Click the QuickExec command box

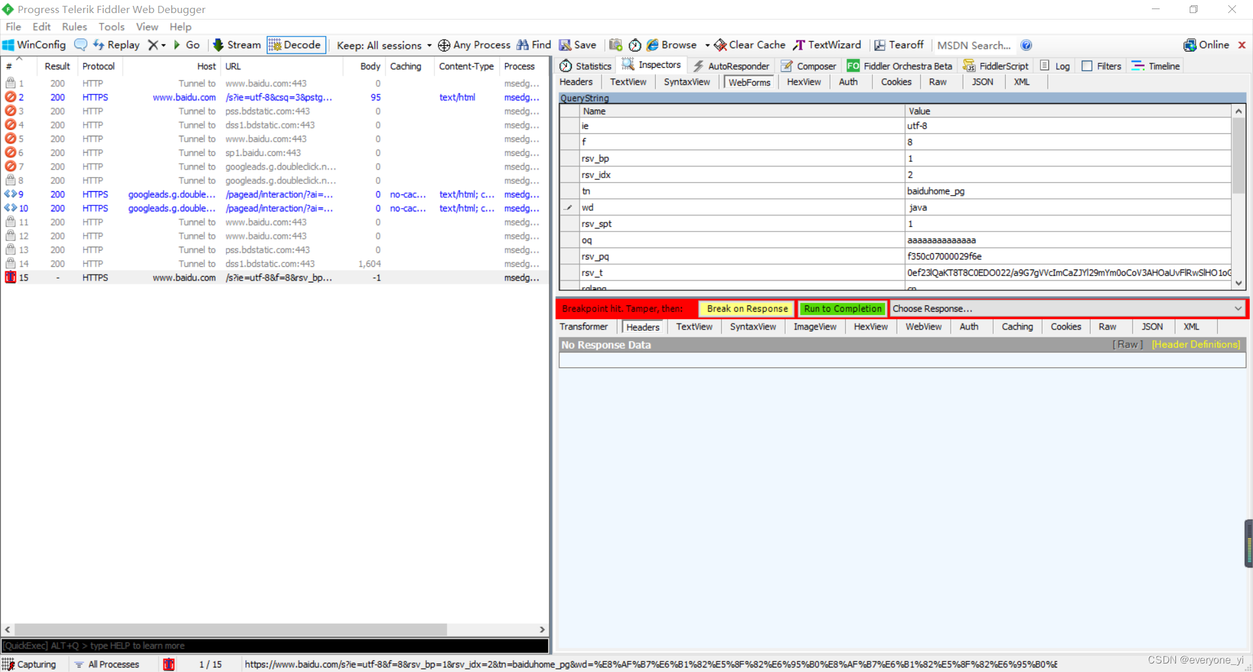[x=275, y=645]
